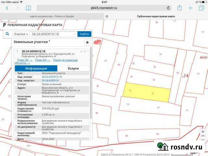Select parcel 51 on the map
The image size is (208, 156).
[187, 110]
